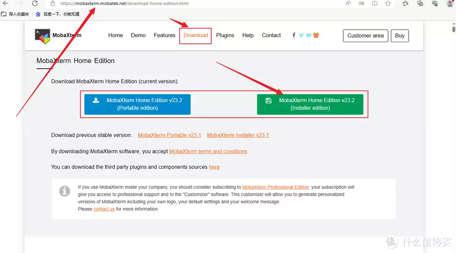Open the Plugins menu item
The height and width of the screenshot is (253, 456).
[225, 35]
